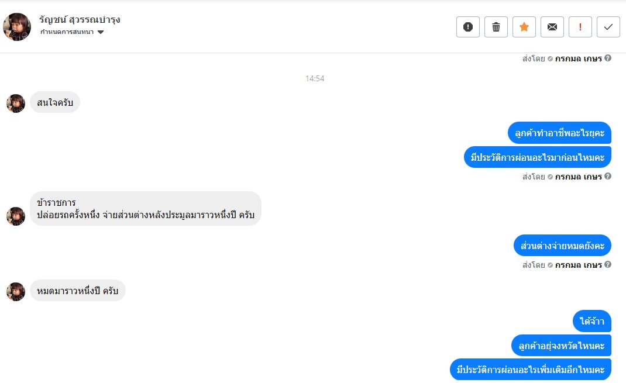This screenshot has height=383, width=626.
Task: Select the ได้จ้าา sent message bubble
Action: pos(592,321)
